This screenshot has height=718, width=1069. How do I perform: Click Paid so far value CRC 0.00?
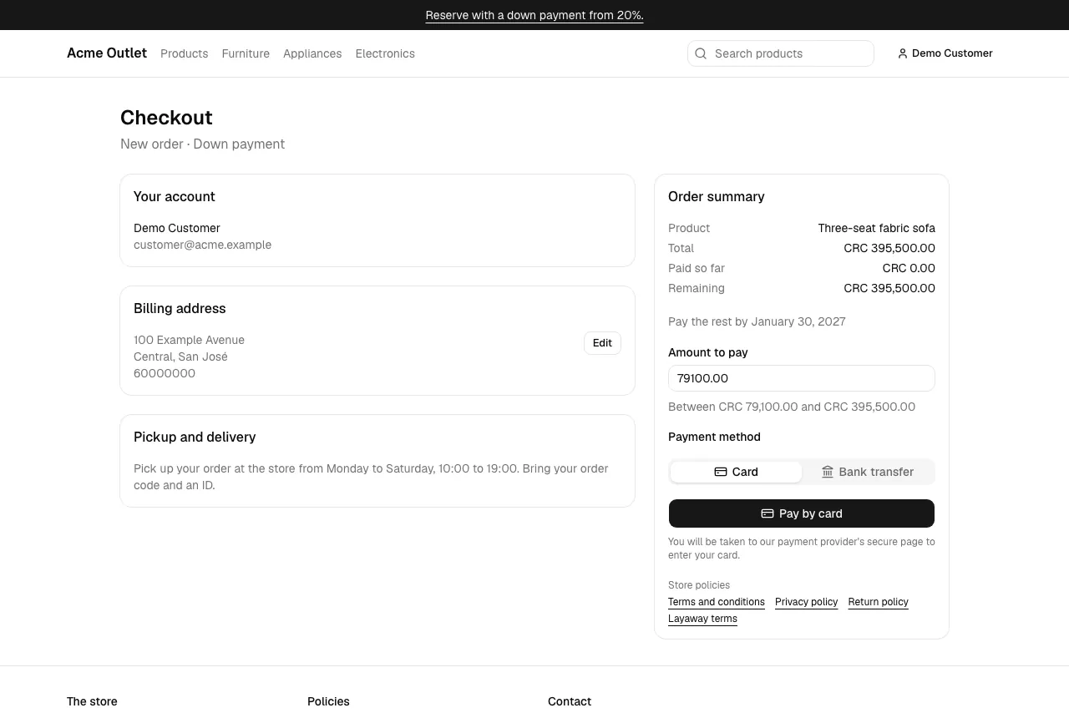click(x=909, y=268)
